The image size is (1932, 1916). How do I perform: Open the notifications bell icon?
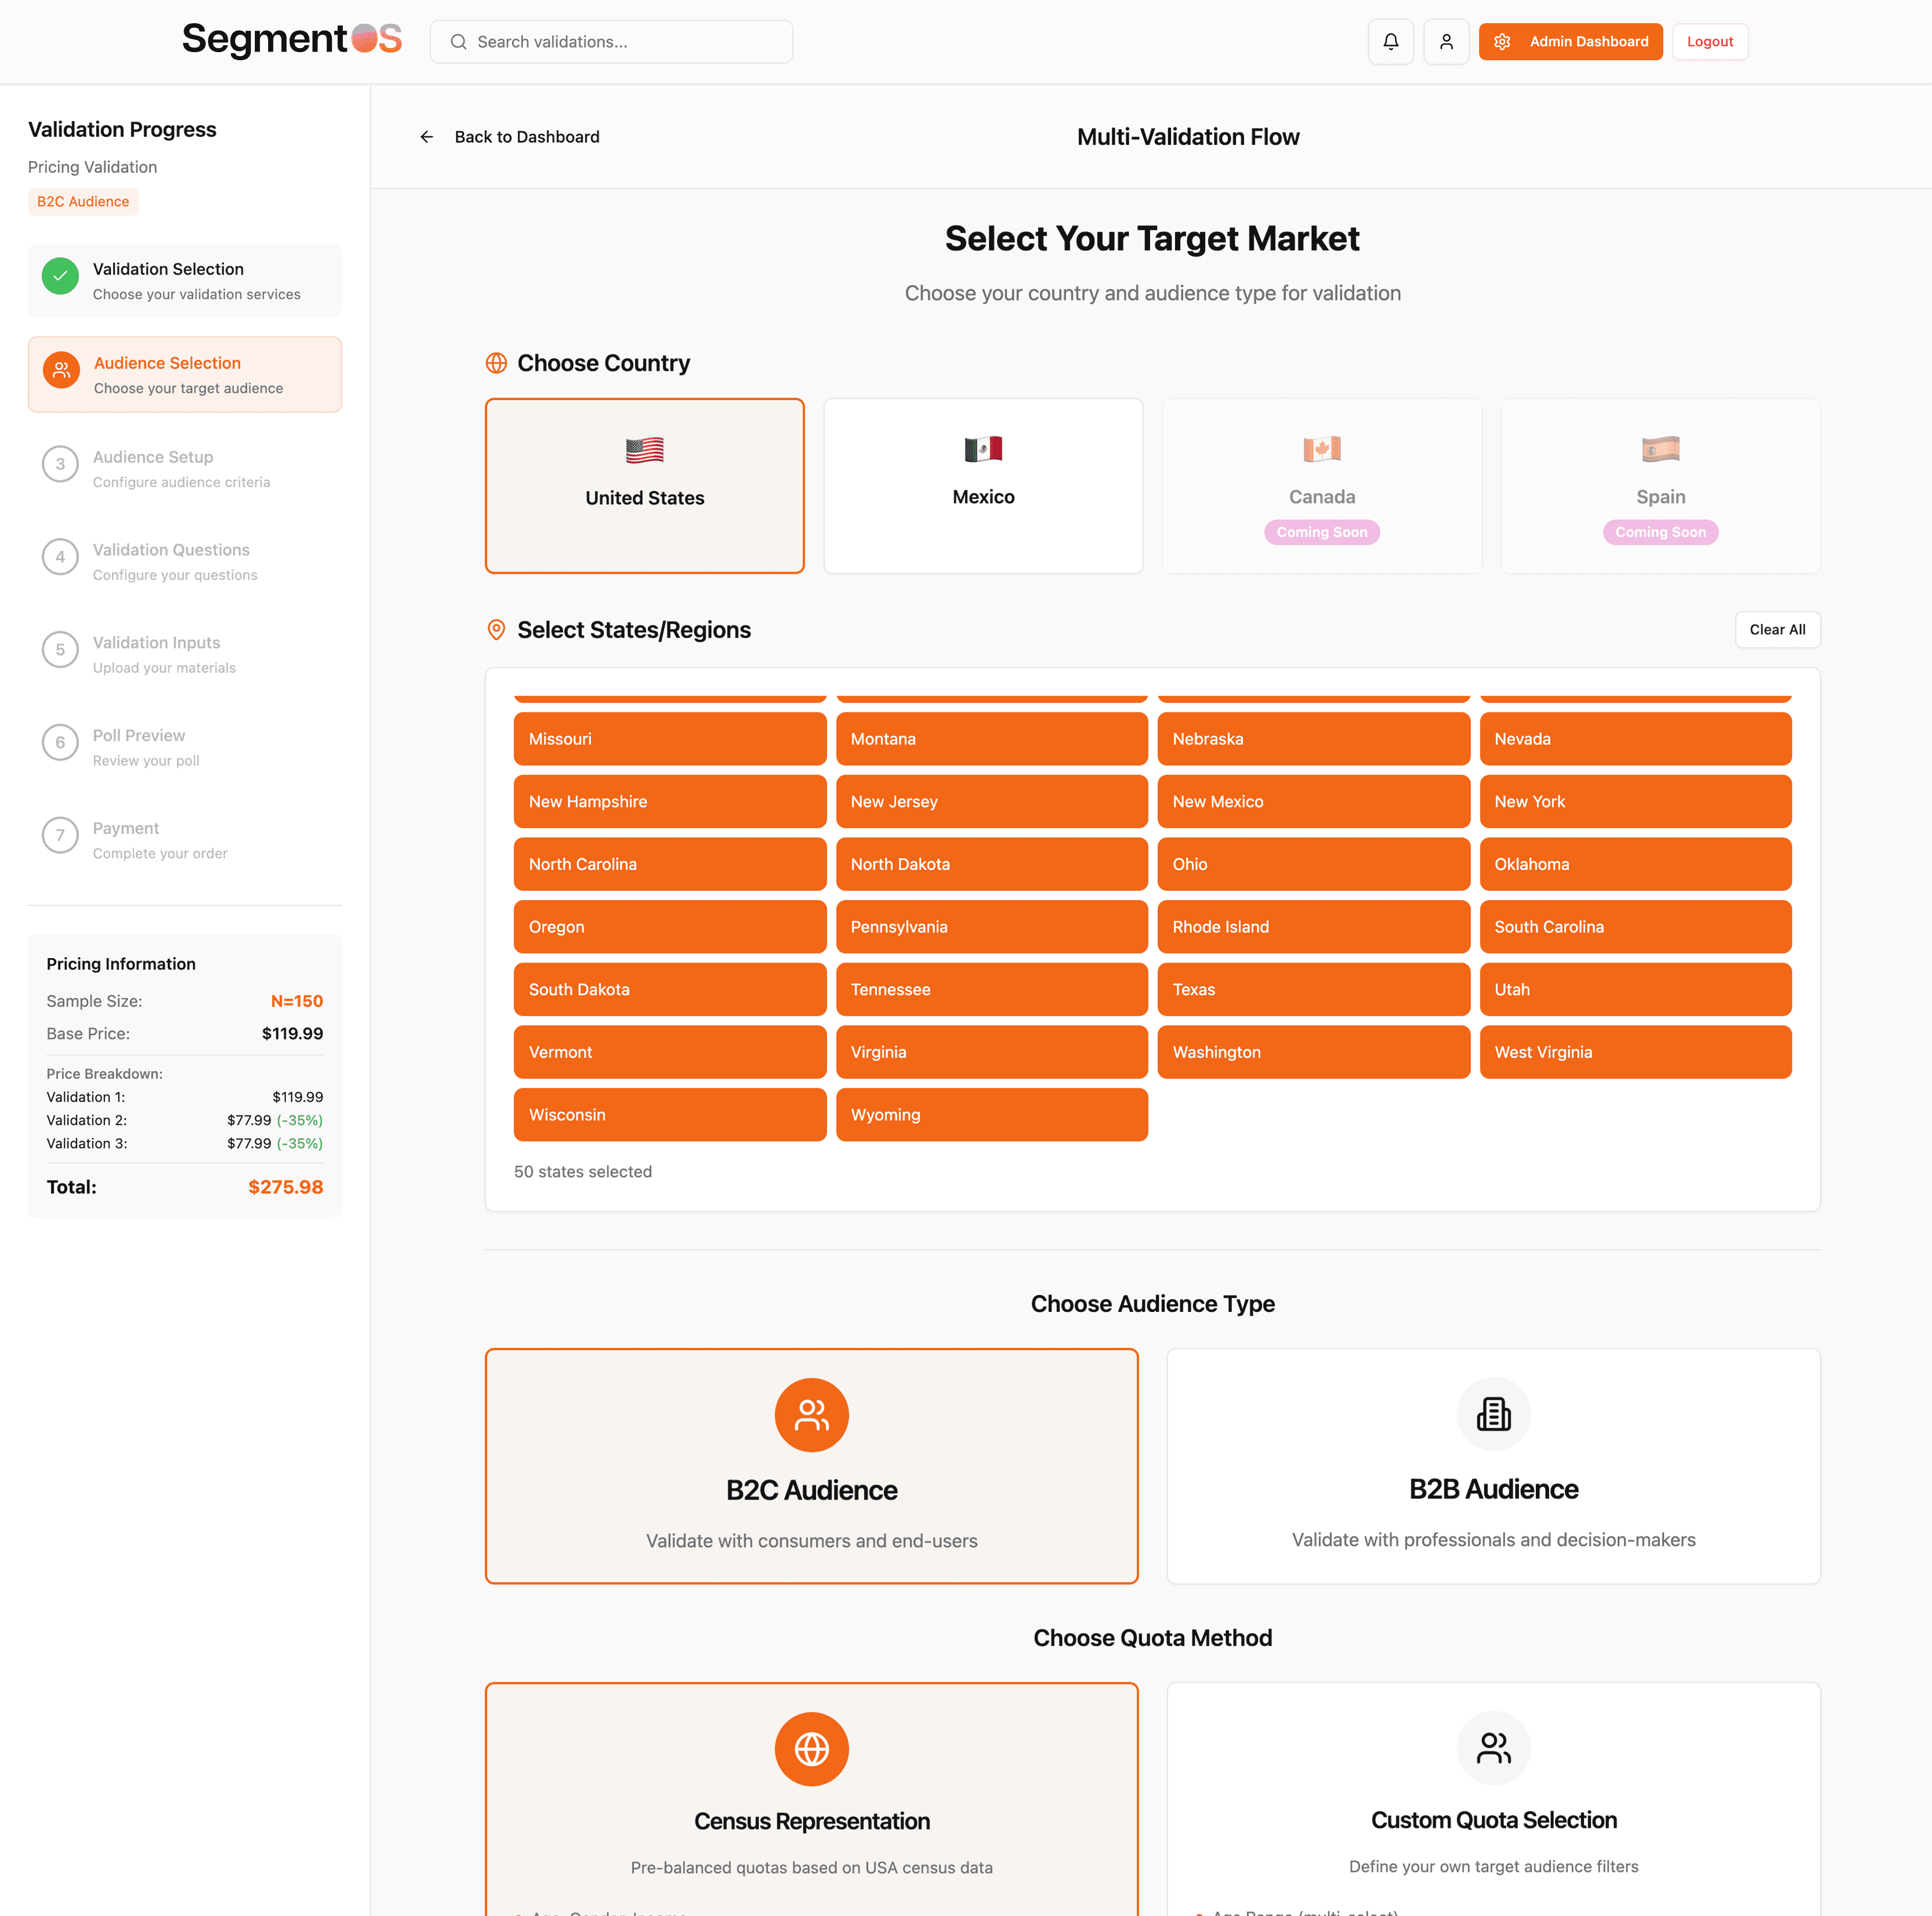point(1391,41)
